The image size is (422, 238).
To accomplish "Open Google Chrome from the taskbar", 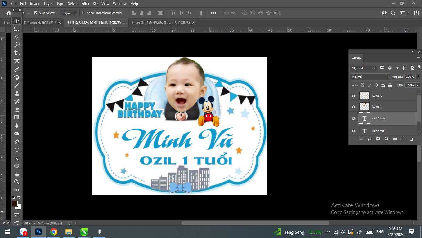I will point(54,232).
